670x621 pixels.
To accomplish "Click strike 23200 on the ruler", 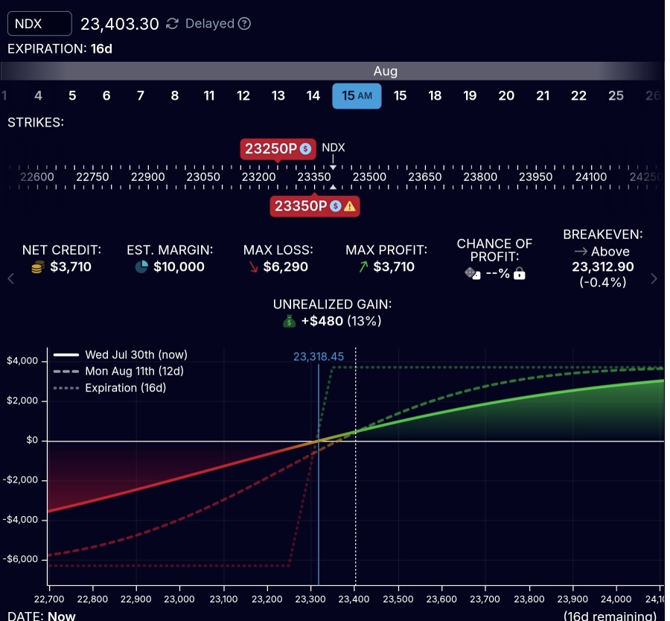I will [258, 177].
